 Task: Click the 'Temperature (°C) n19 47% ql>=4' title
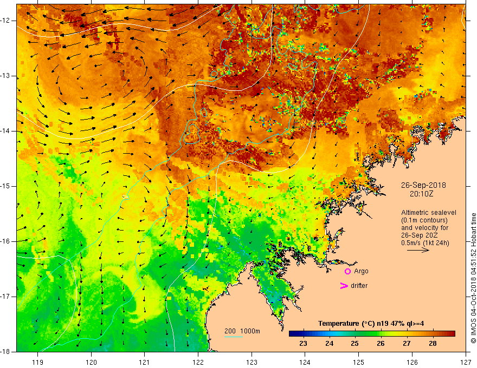371,324
